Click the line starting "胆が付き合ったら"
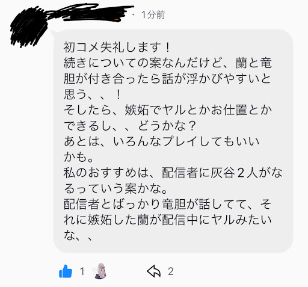 point(167,79)
